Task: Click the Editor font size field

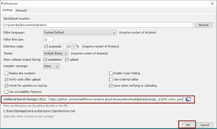Action: (x=48, y=39)
